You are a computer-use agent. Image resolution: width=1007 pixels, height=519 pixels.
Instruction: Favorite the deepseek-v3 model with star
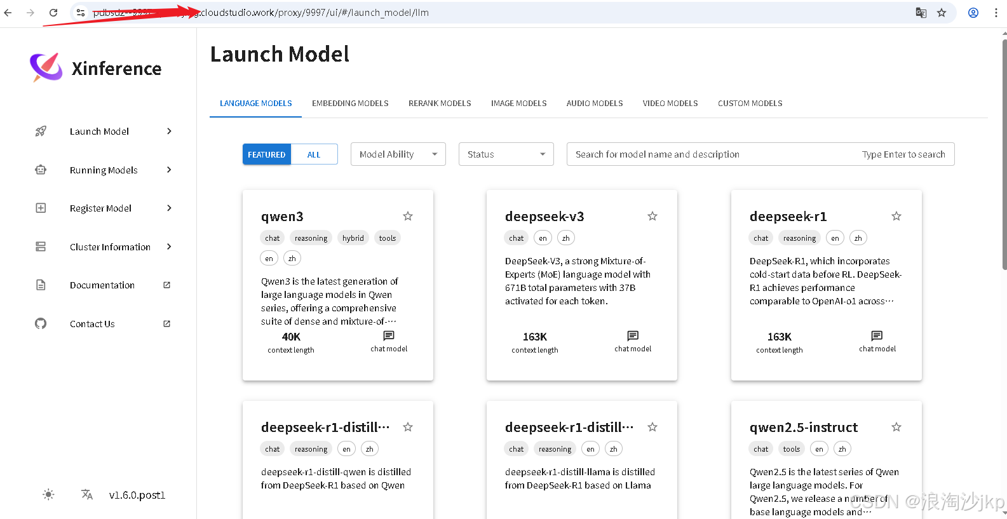[x=652, y=216]
